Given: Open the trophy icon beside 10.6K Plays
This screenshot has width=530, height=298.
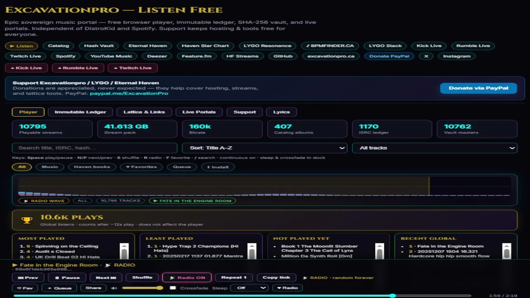Looking at the screenshot, I should coord(27,220).
